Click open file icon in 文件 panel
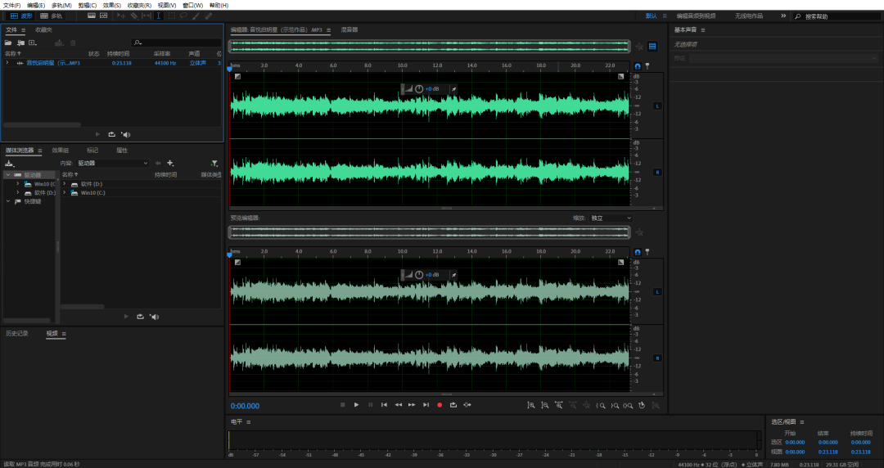Screen dimensions: 884x468 (x=8, y=43)
